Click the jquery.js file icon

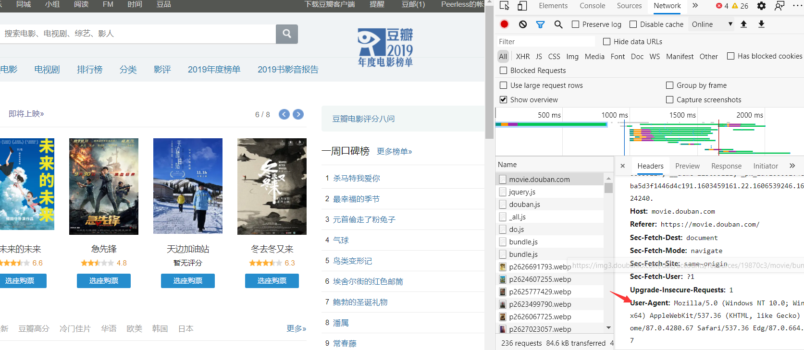tap(503, 192)
